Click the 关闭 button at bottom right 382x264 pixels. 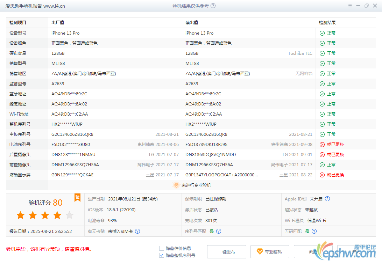(356, 252)
